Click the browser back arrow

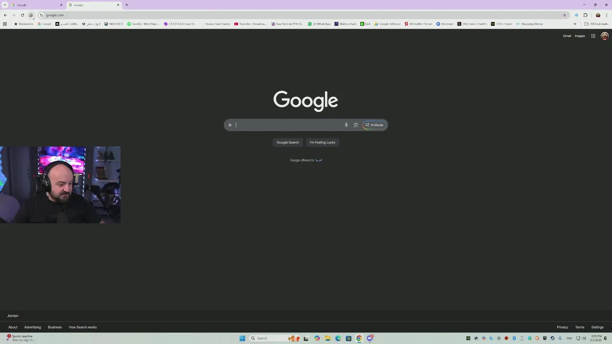pos(5,15)
